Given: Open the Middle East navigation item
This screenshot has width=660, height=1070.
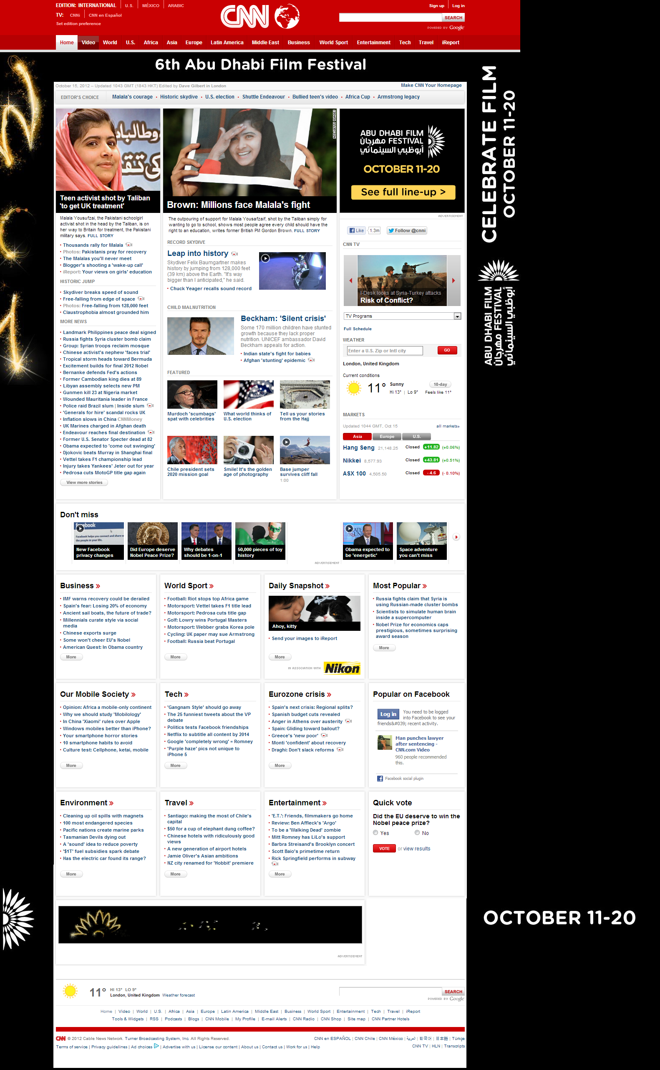Looking at the screenshot, I should pyautogui.click(x=265, y=42).
